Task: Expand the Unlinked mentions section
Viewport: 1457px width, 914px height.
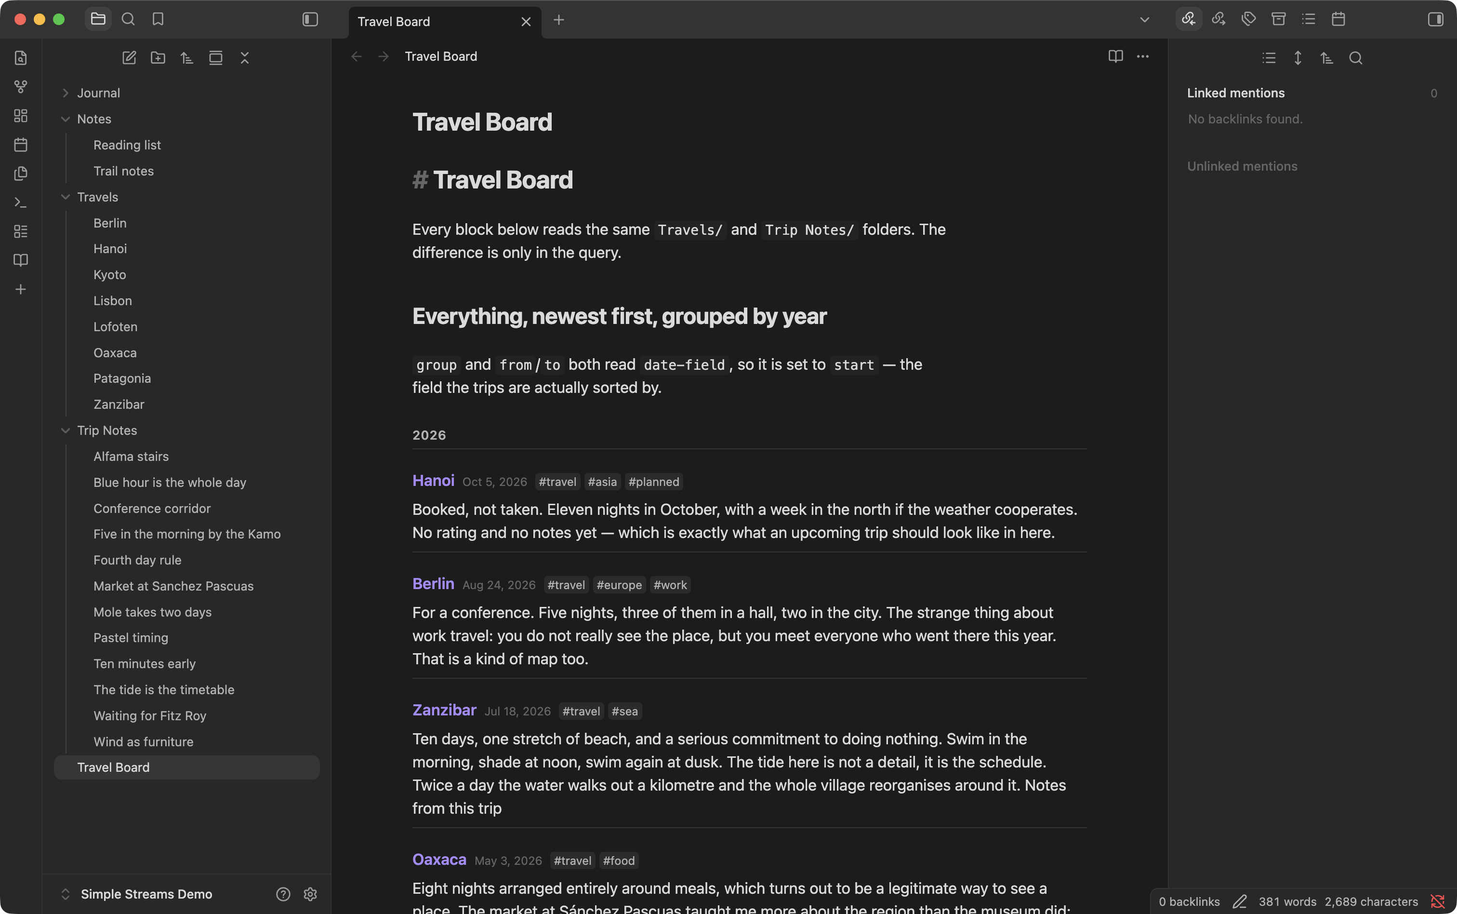Action: pos(1242,166)
